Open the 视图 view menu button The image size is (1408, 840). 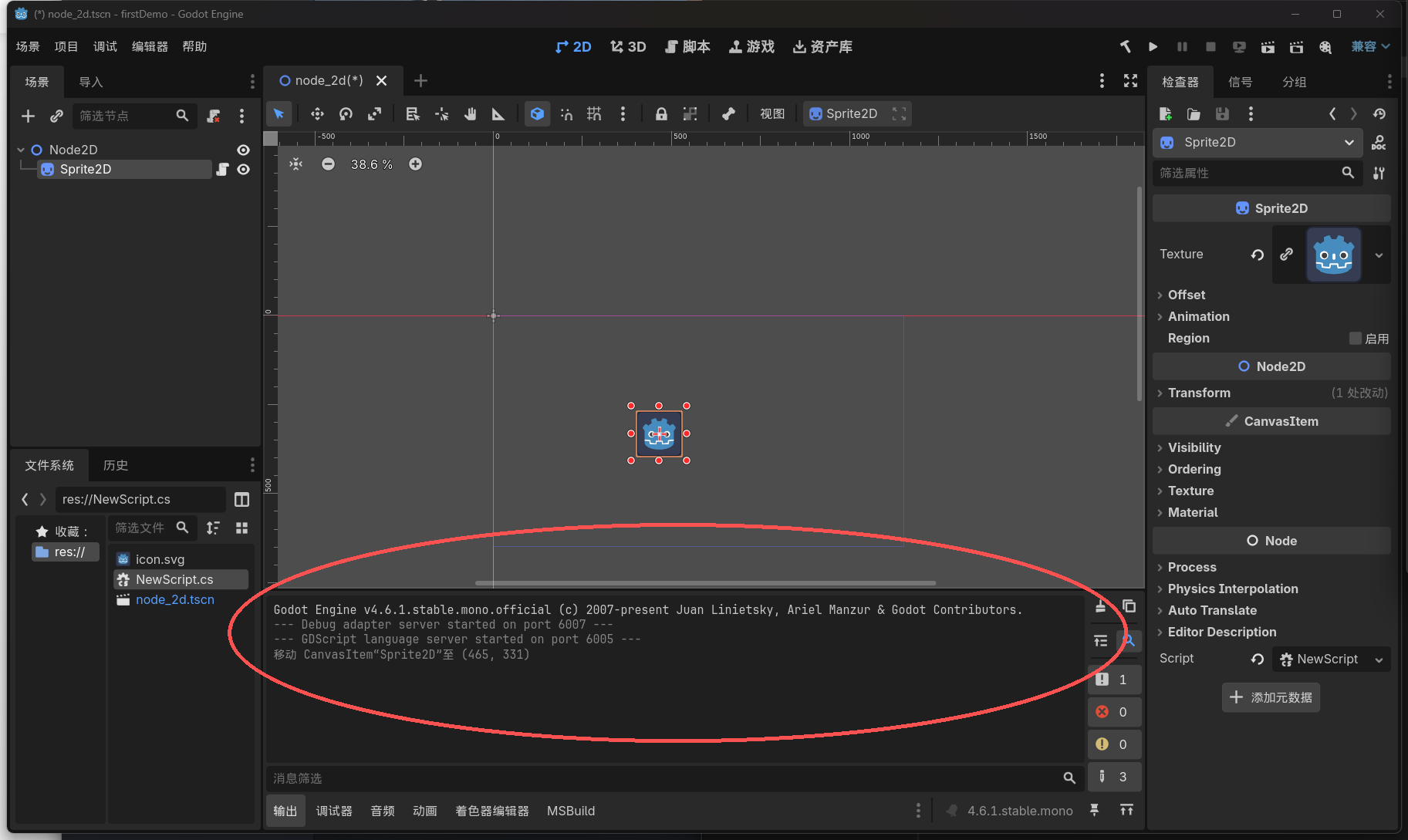point(772,114)
